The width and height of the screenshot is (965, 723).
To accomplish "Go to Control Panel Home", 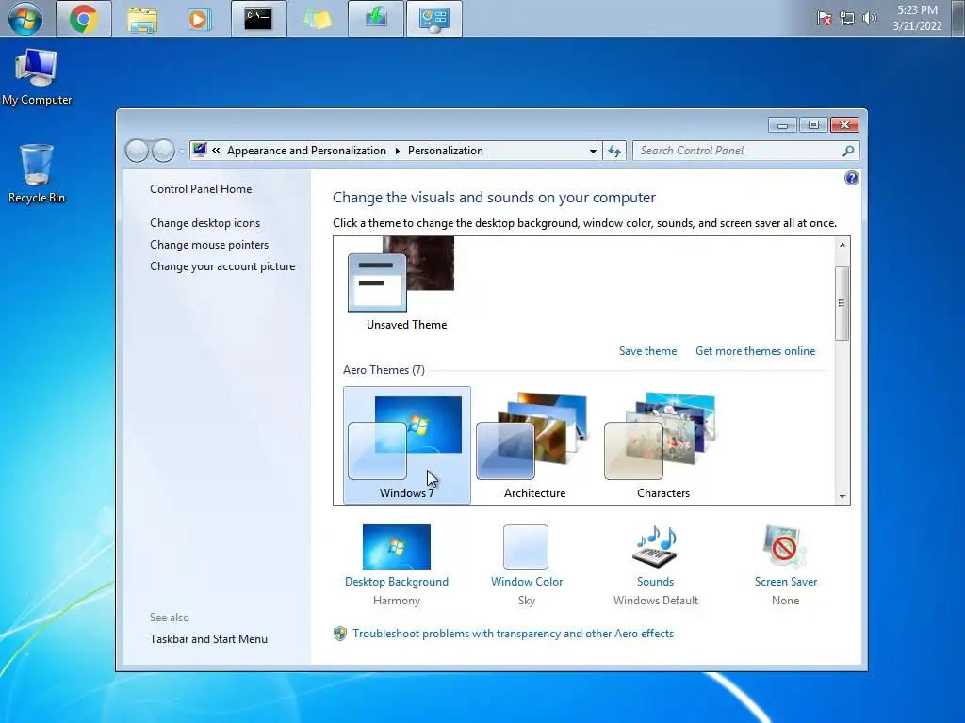I will click(201, 188).
